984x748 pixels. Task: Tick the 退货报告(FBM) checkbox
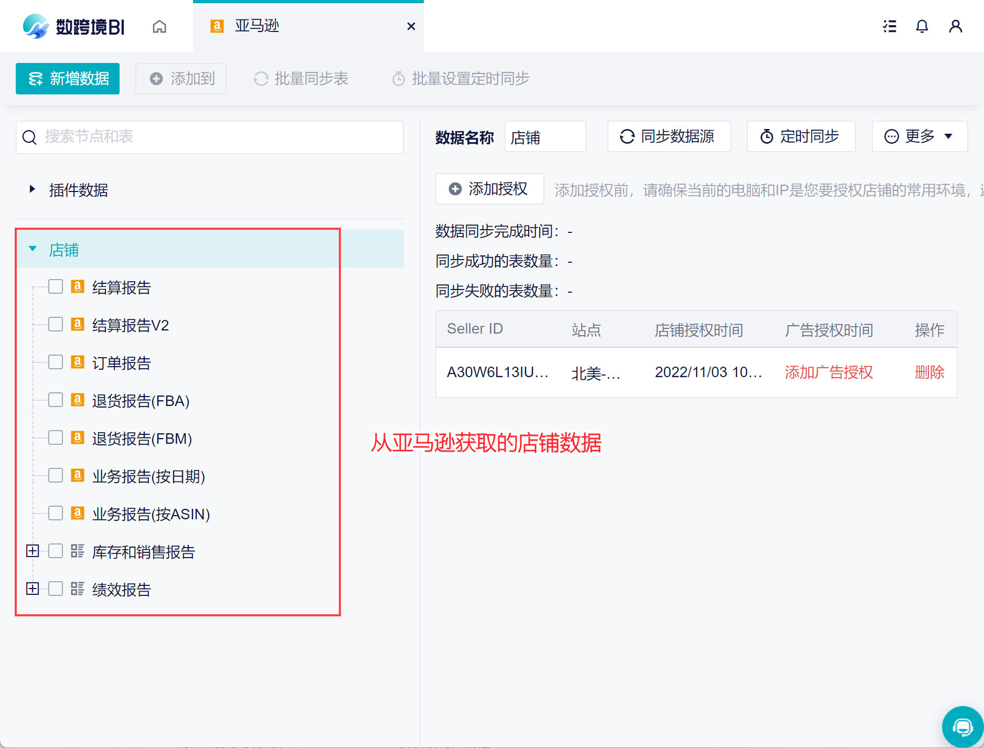coord(56,437)
